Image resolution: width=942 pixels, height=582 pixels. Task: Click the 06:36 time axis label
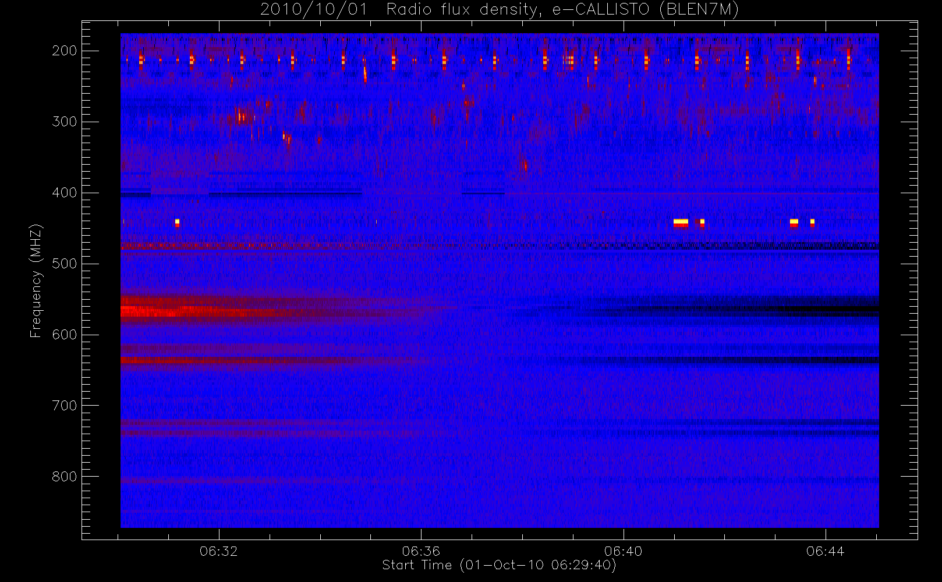click(421, 551)
